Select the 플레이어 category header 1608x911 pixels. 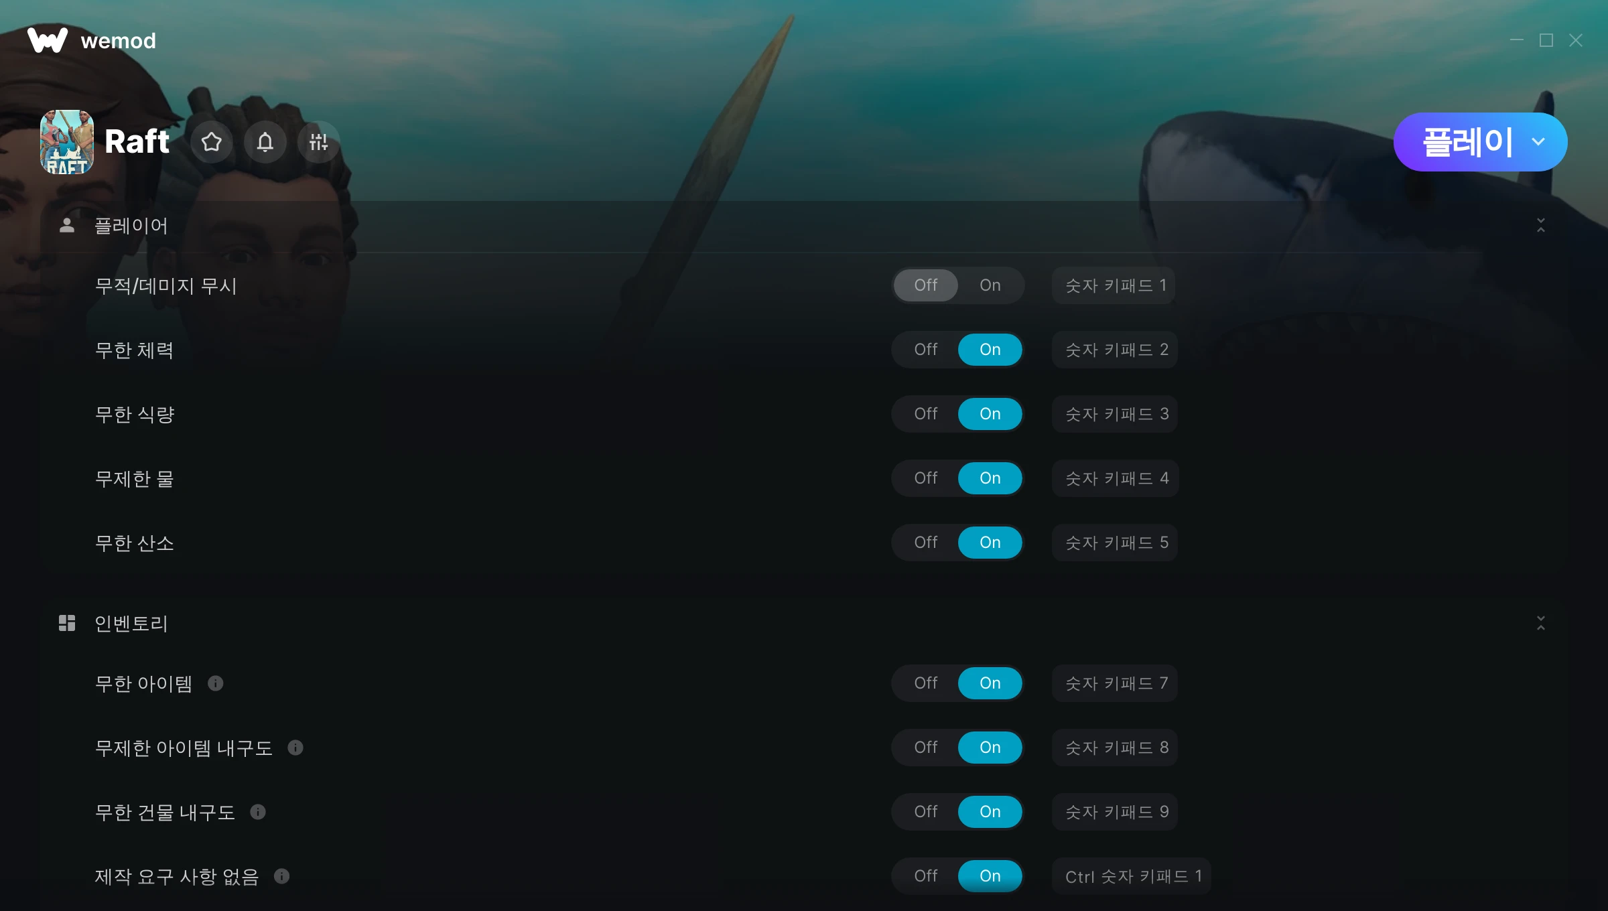pyautogui.click(x=131, y=226)
